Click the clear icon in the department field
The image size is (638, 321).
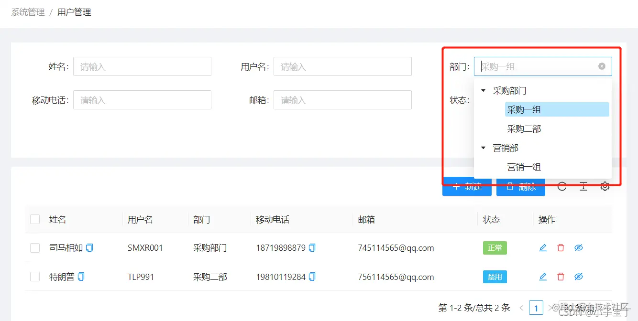[x=601, y=66]
